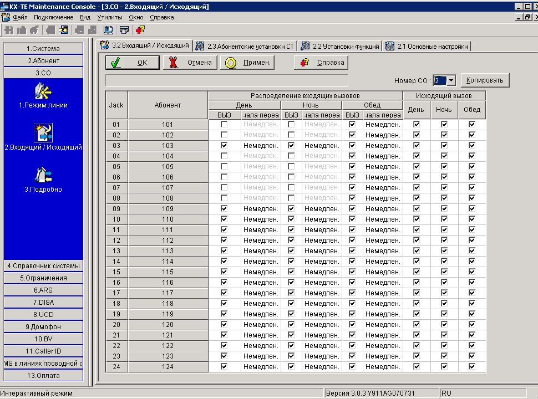Click the computer monitor icon in toolbar
Viewport: 538px width, 399px height.
[x=108, y=30]
